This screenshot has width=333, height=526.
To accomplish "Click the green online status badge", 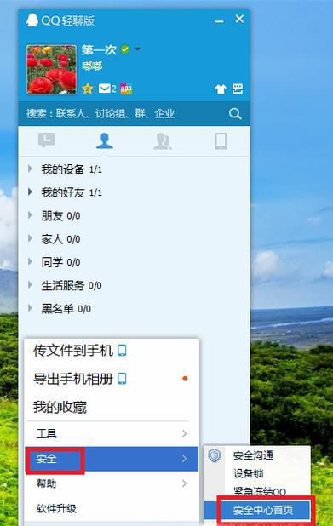I will pos(125,49).
